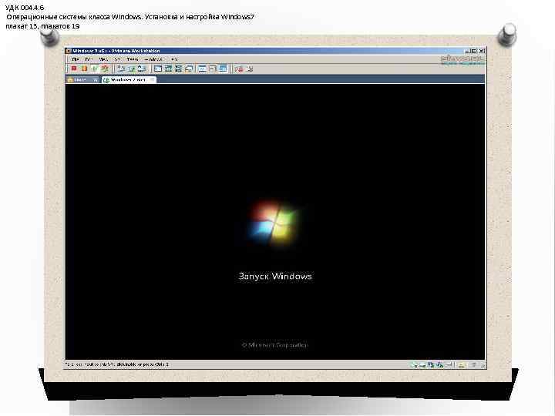
Task: Click the status bar hint text about Ctrl+G
Action: [x=117, y=364]
